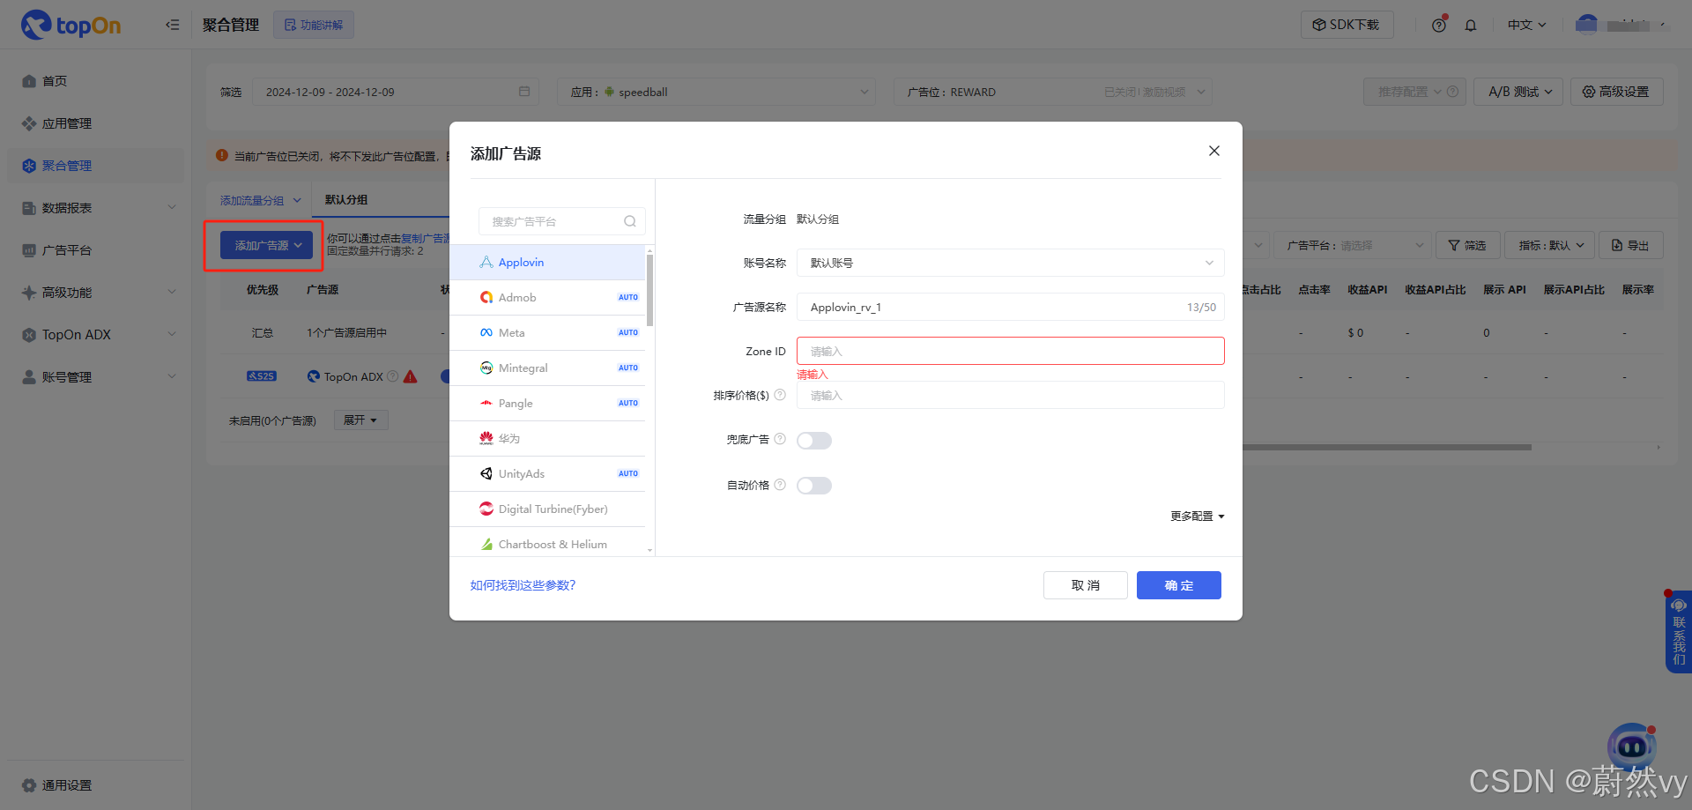1692x810 pixels.
Task: Select Mintegral ad platform
Action: tap(547, 368)
